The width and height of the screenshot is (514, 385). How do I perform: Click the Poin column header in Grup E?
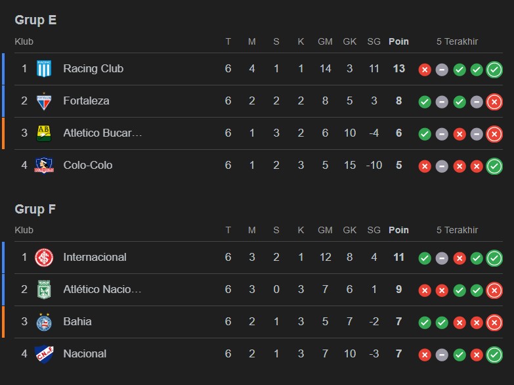click(x=398, y=41)
